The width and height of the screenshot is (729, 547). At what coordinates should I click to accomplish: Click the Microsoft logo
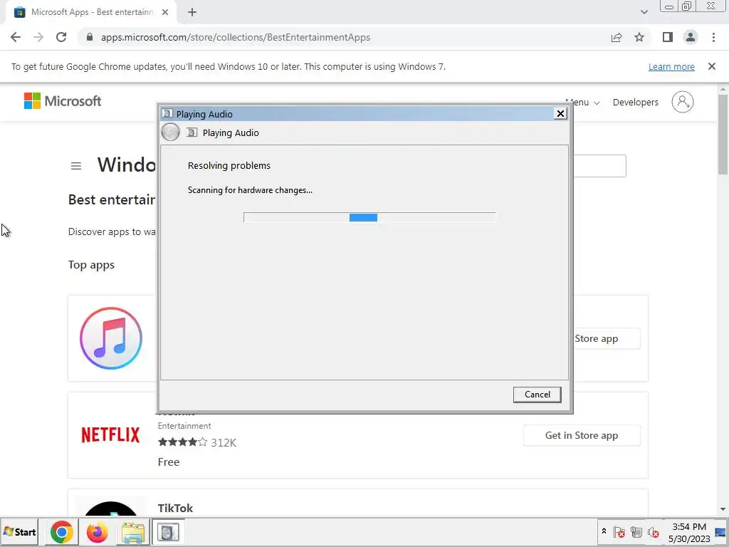tap(63, 101)
